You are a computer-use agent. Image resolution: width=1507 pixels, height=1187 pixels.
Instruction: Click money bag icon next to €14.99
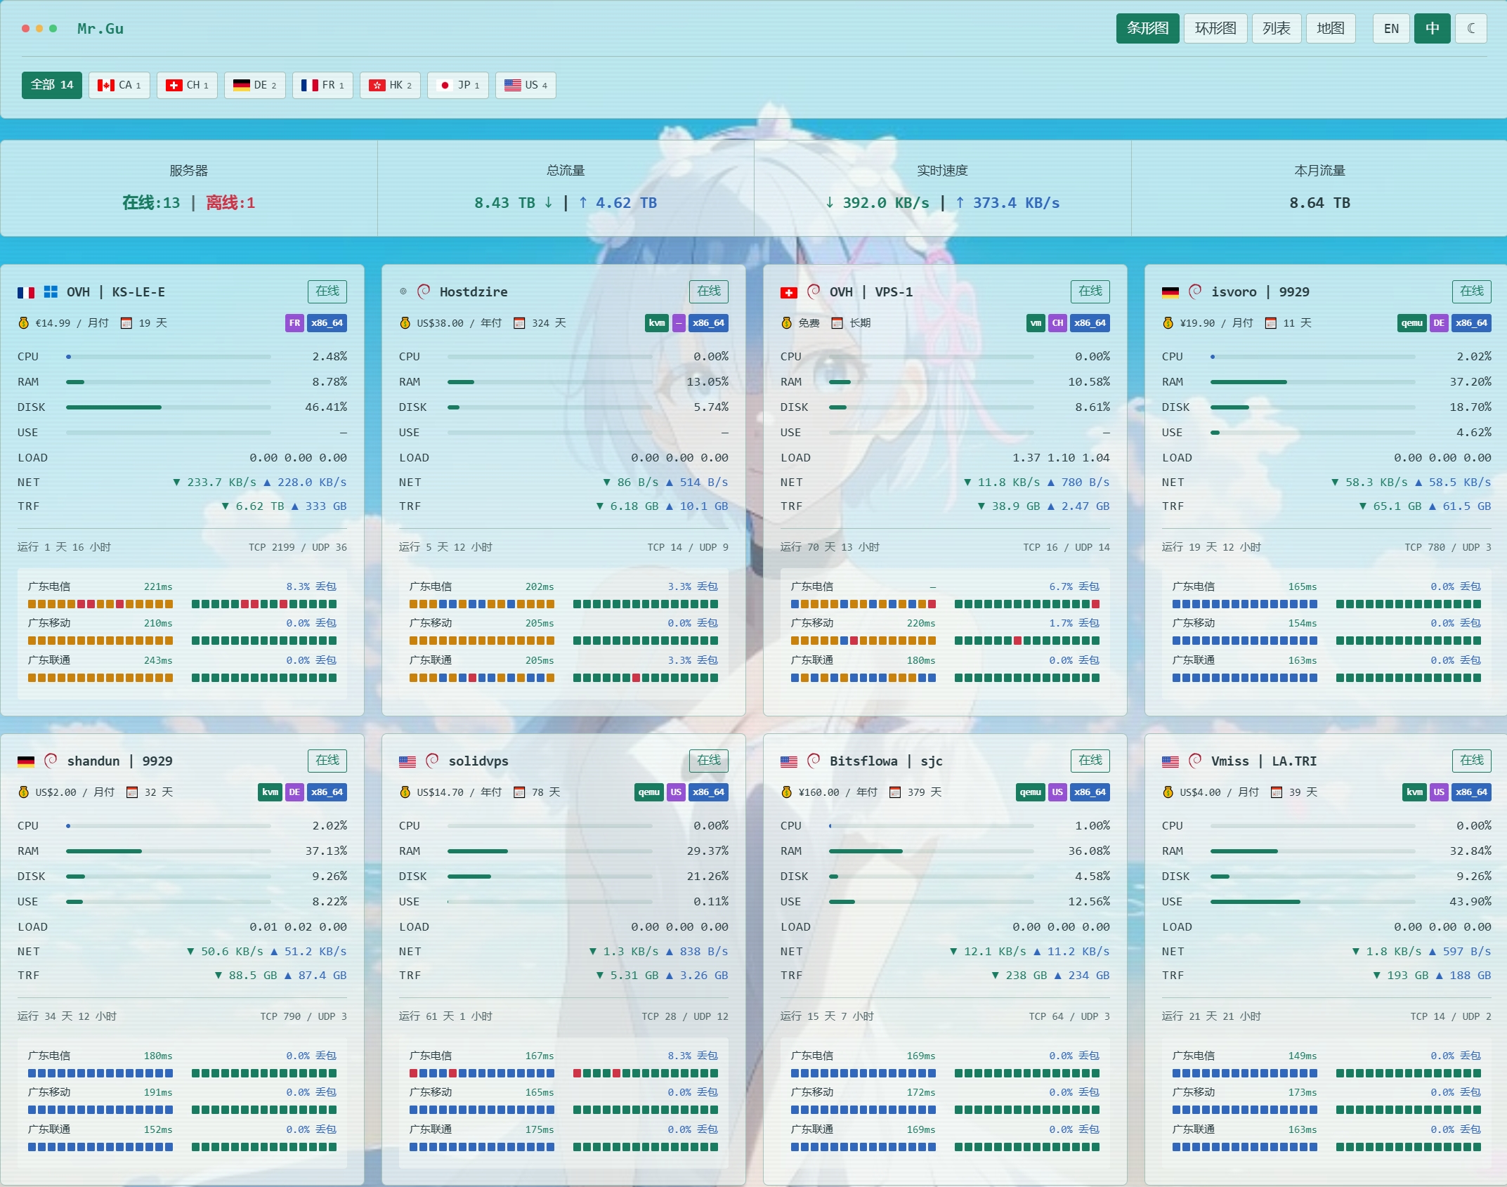(23, 323)
